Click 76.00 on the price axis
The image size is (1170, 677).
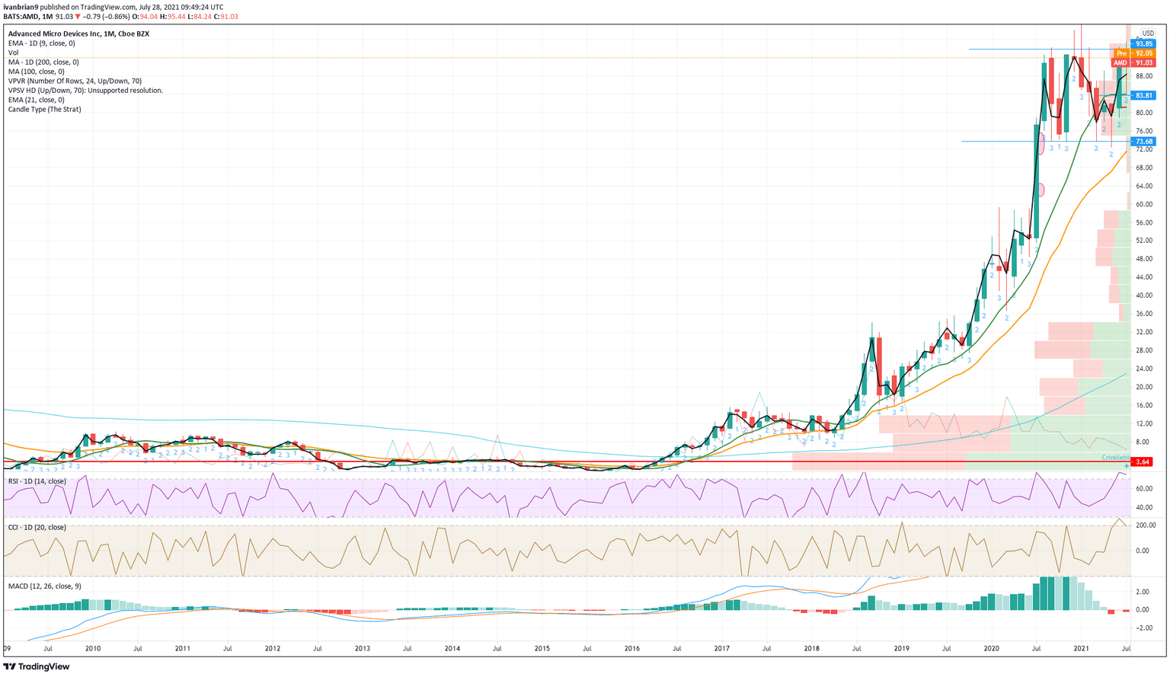coord(1144,131)
